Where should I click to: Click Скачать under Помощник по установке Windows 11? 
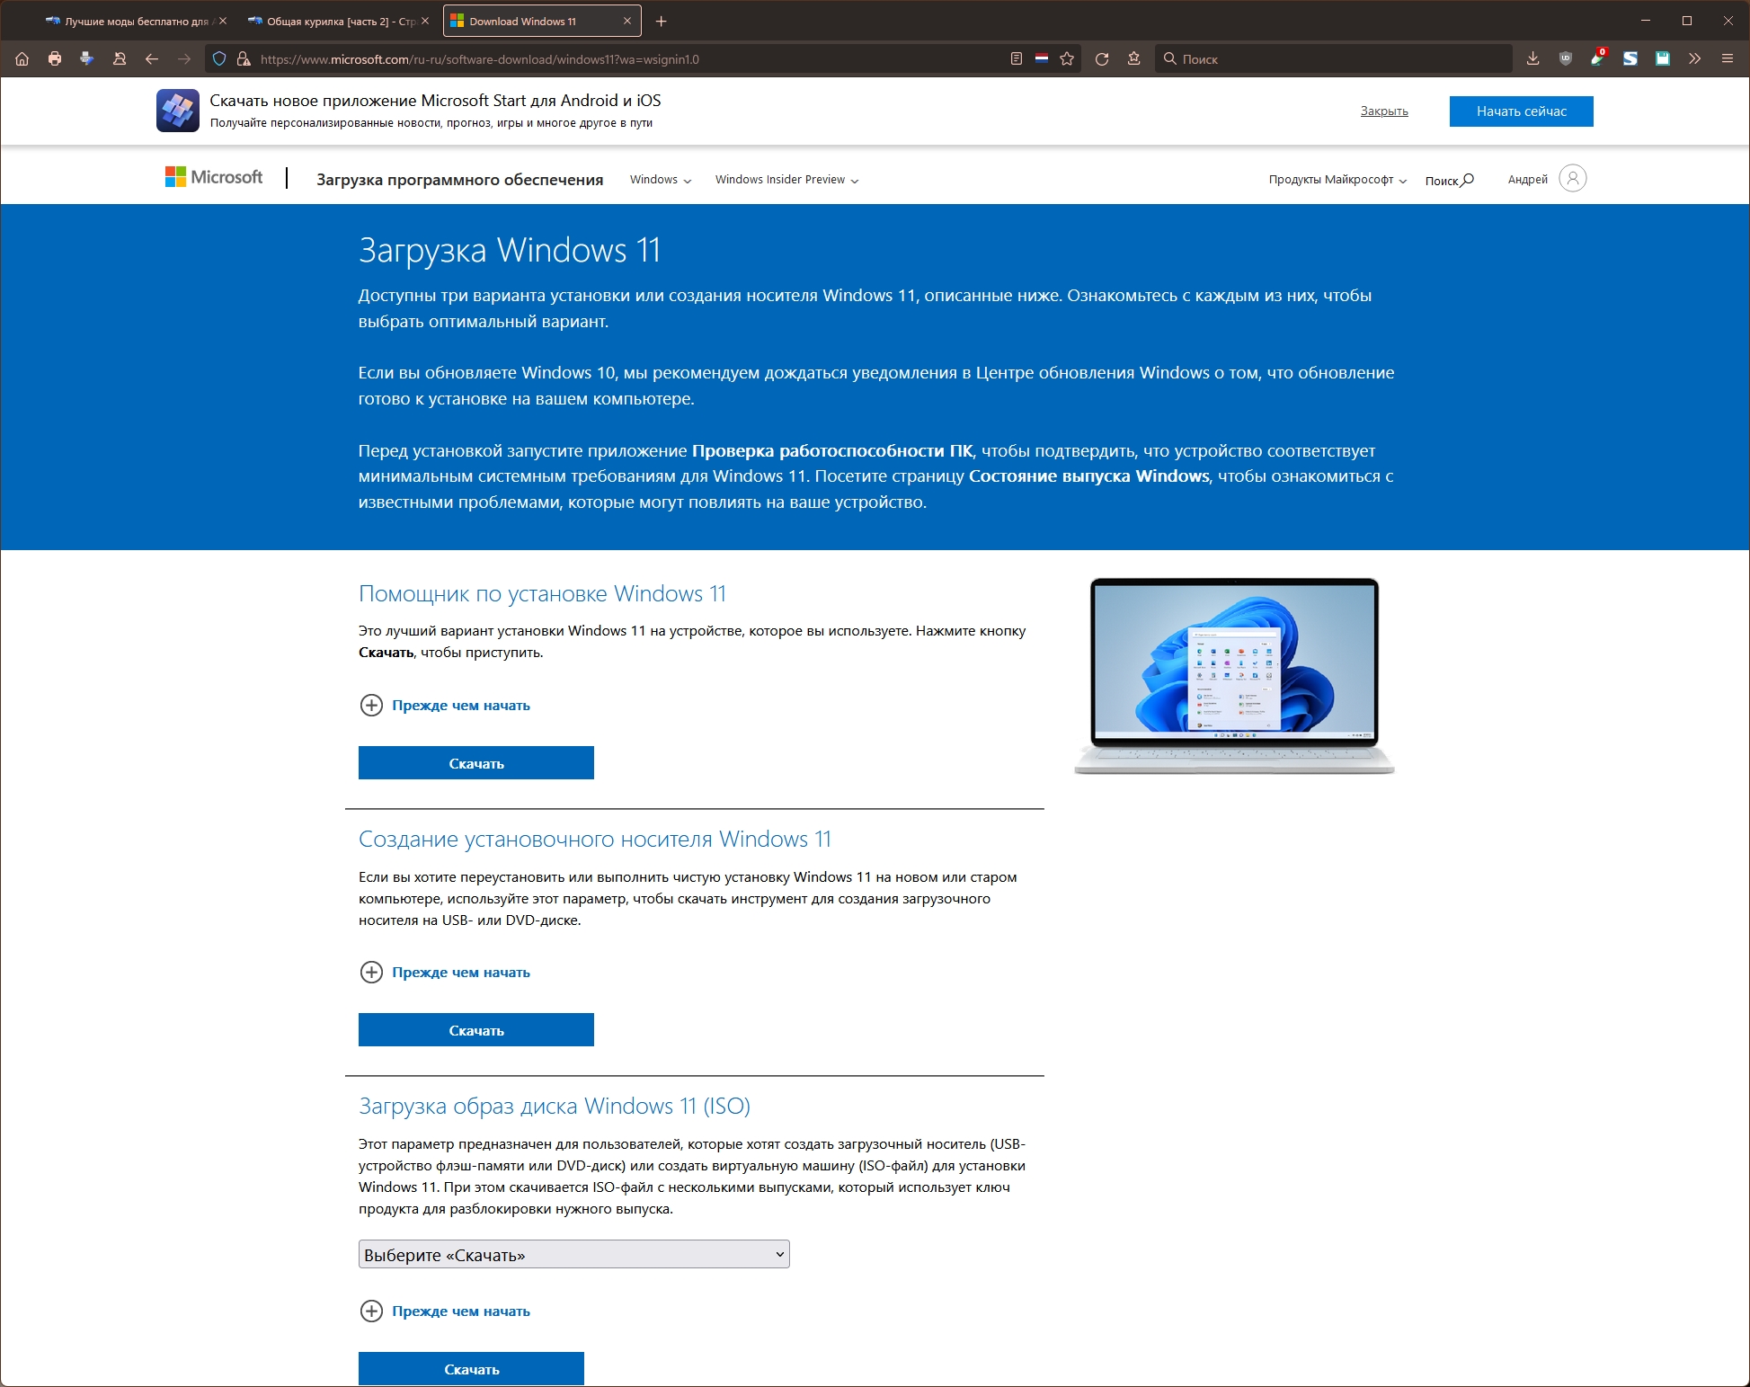[476, 763]
